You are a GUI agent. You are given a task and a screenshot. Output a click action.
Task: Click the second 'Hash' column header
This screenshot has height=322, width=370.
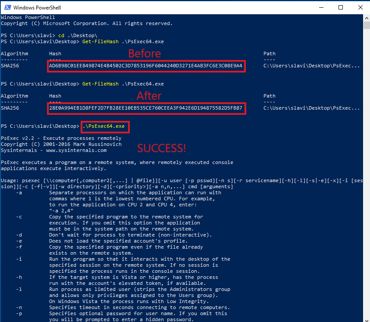pos(55,96)
